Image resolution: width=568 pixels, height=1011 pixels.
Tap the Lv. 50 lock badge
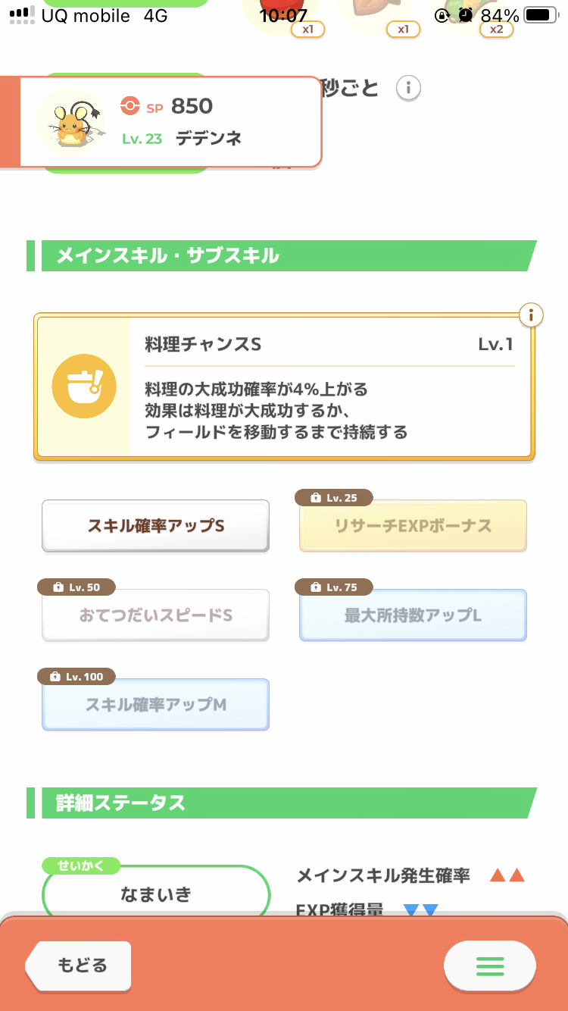pyautogui.click(x=78, y=587)
